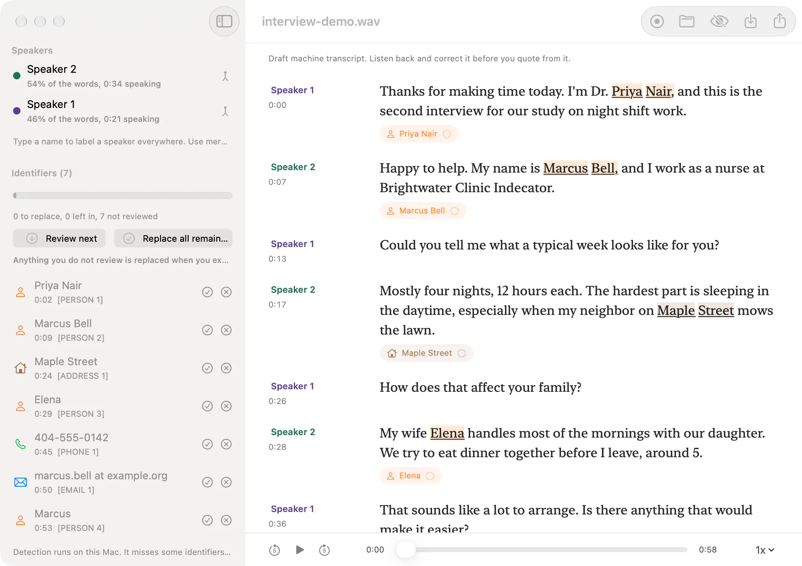Viewport: 802px width, 566px height.
Task: Keep Marcus Bell with the X button
Action: [226, 330]
